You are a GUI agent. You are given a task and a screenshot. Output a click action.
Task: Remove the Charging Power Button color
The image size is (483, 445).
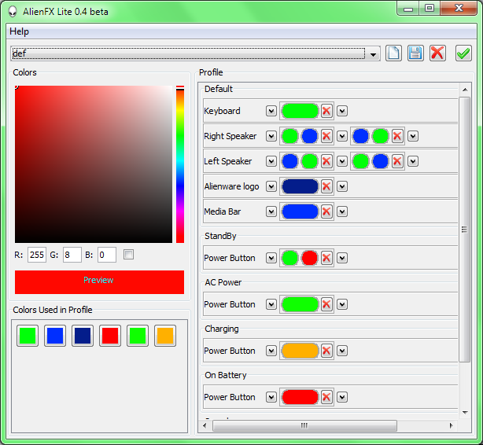(x=326, y=351)
